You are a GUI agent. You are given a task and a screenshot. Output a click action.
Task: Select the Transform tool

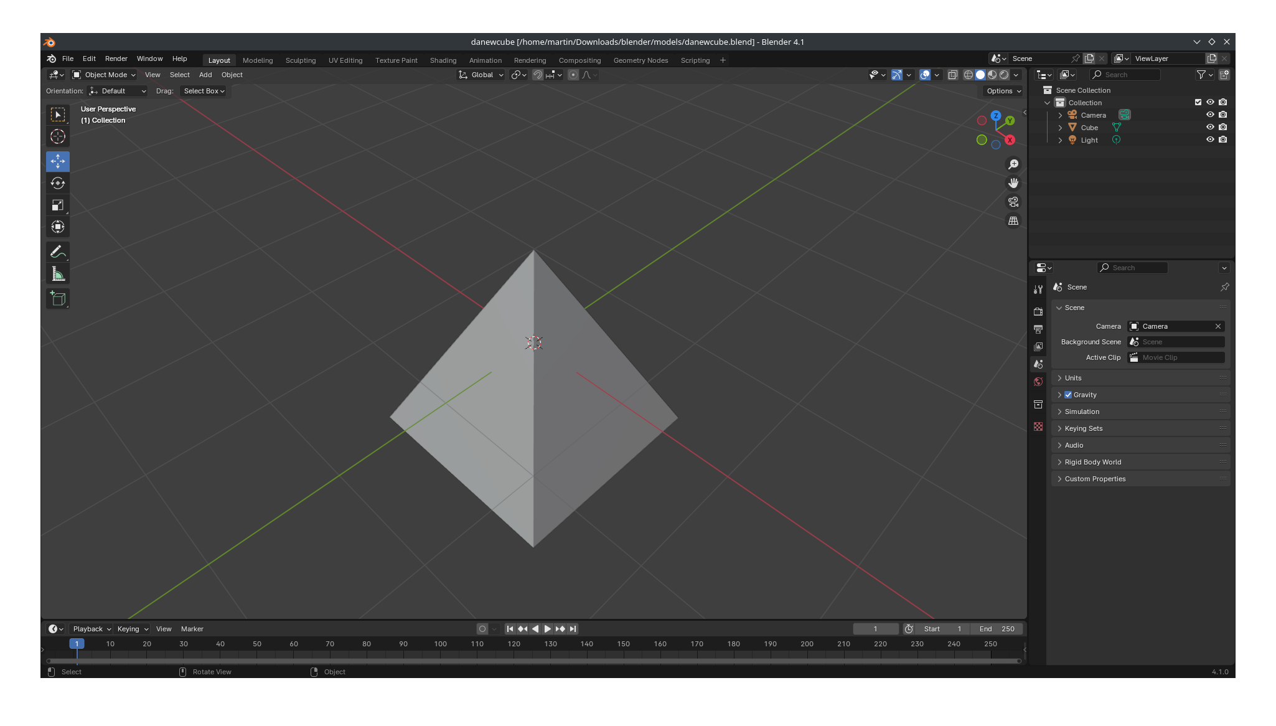pos(58,227)
